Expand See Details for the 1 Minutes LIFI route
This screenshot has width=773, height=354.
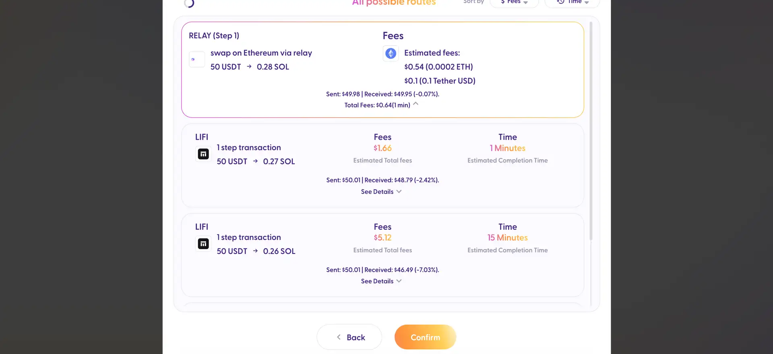[381, 192]
